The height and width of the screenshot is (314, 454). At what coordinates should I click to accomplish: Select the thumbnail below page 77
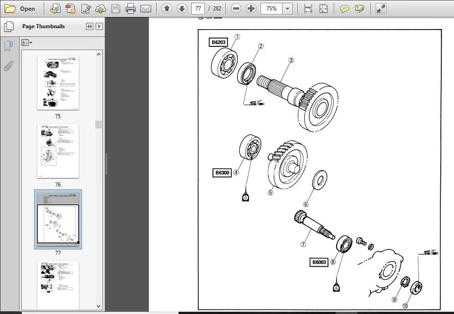pyautogui.click(x=58, y=285)
